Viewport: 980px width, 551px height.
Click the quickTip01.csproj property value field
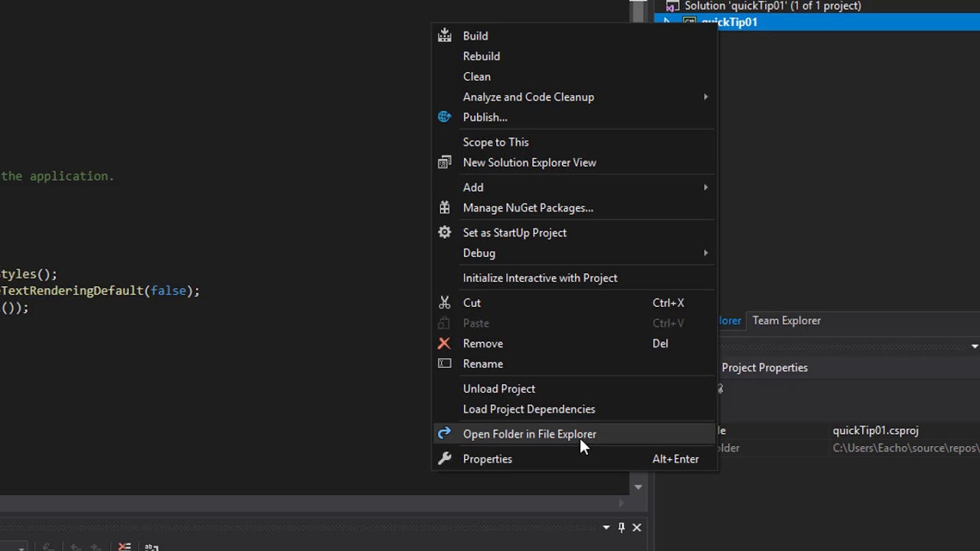[875, 431]
